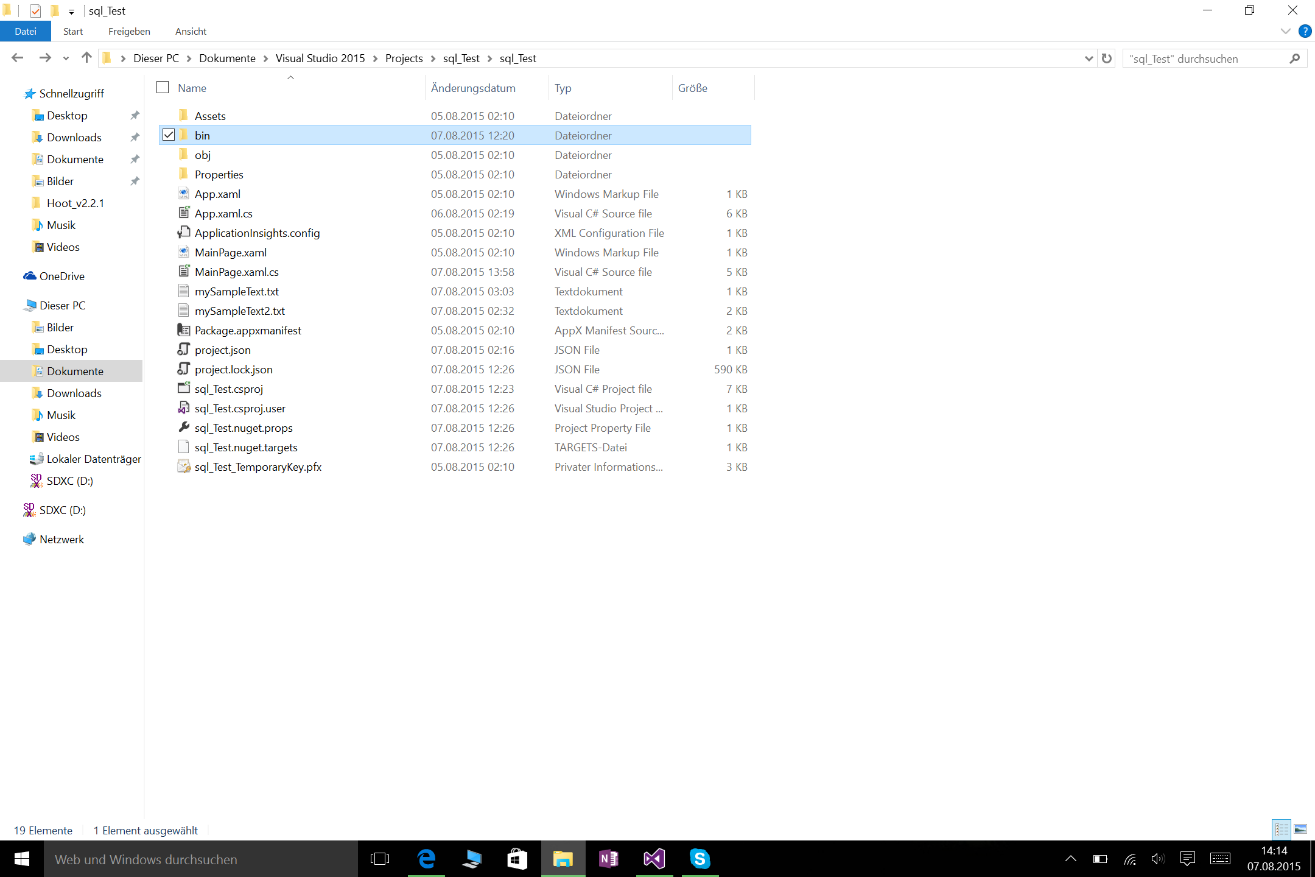Tick the select-all checkbox beside Name
The width and height of the screenshot is (1315, 877).
click(x=163, y=88)
